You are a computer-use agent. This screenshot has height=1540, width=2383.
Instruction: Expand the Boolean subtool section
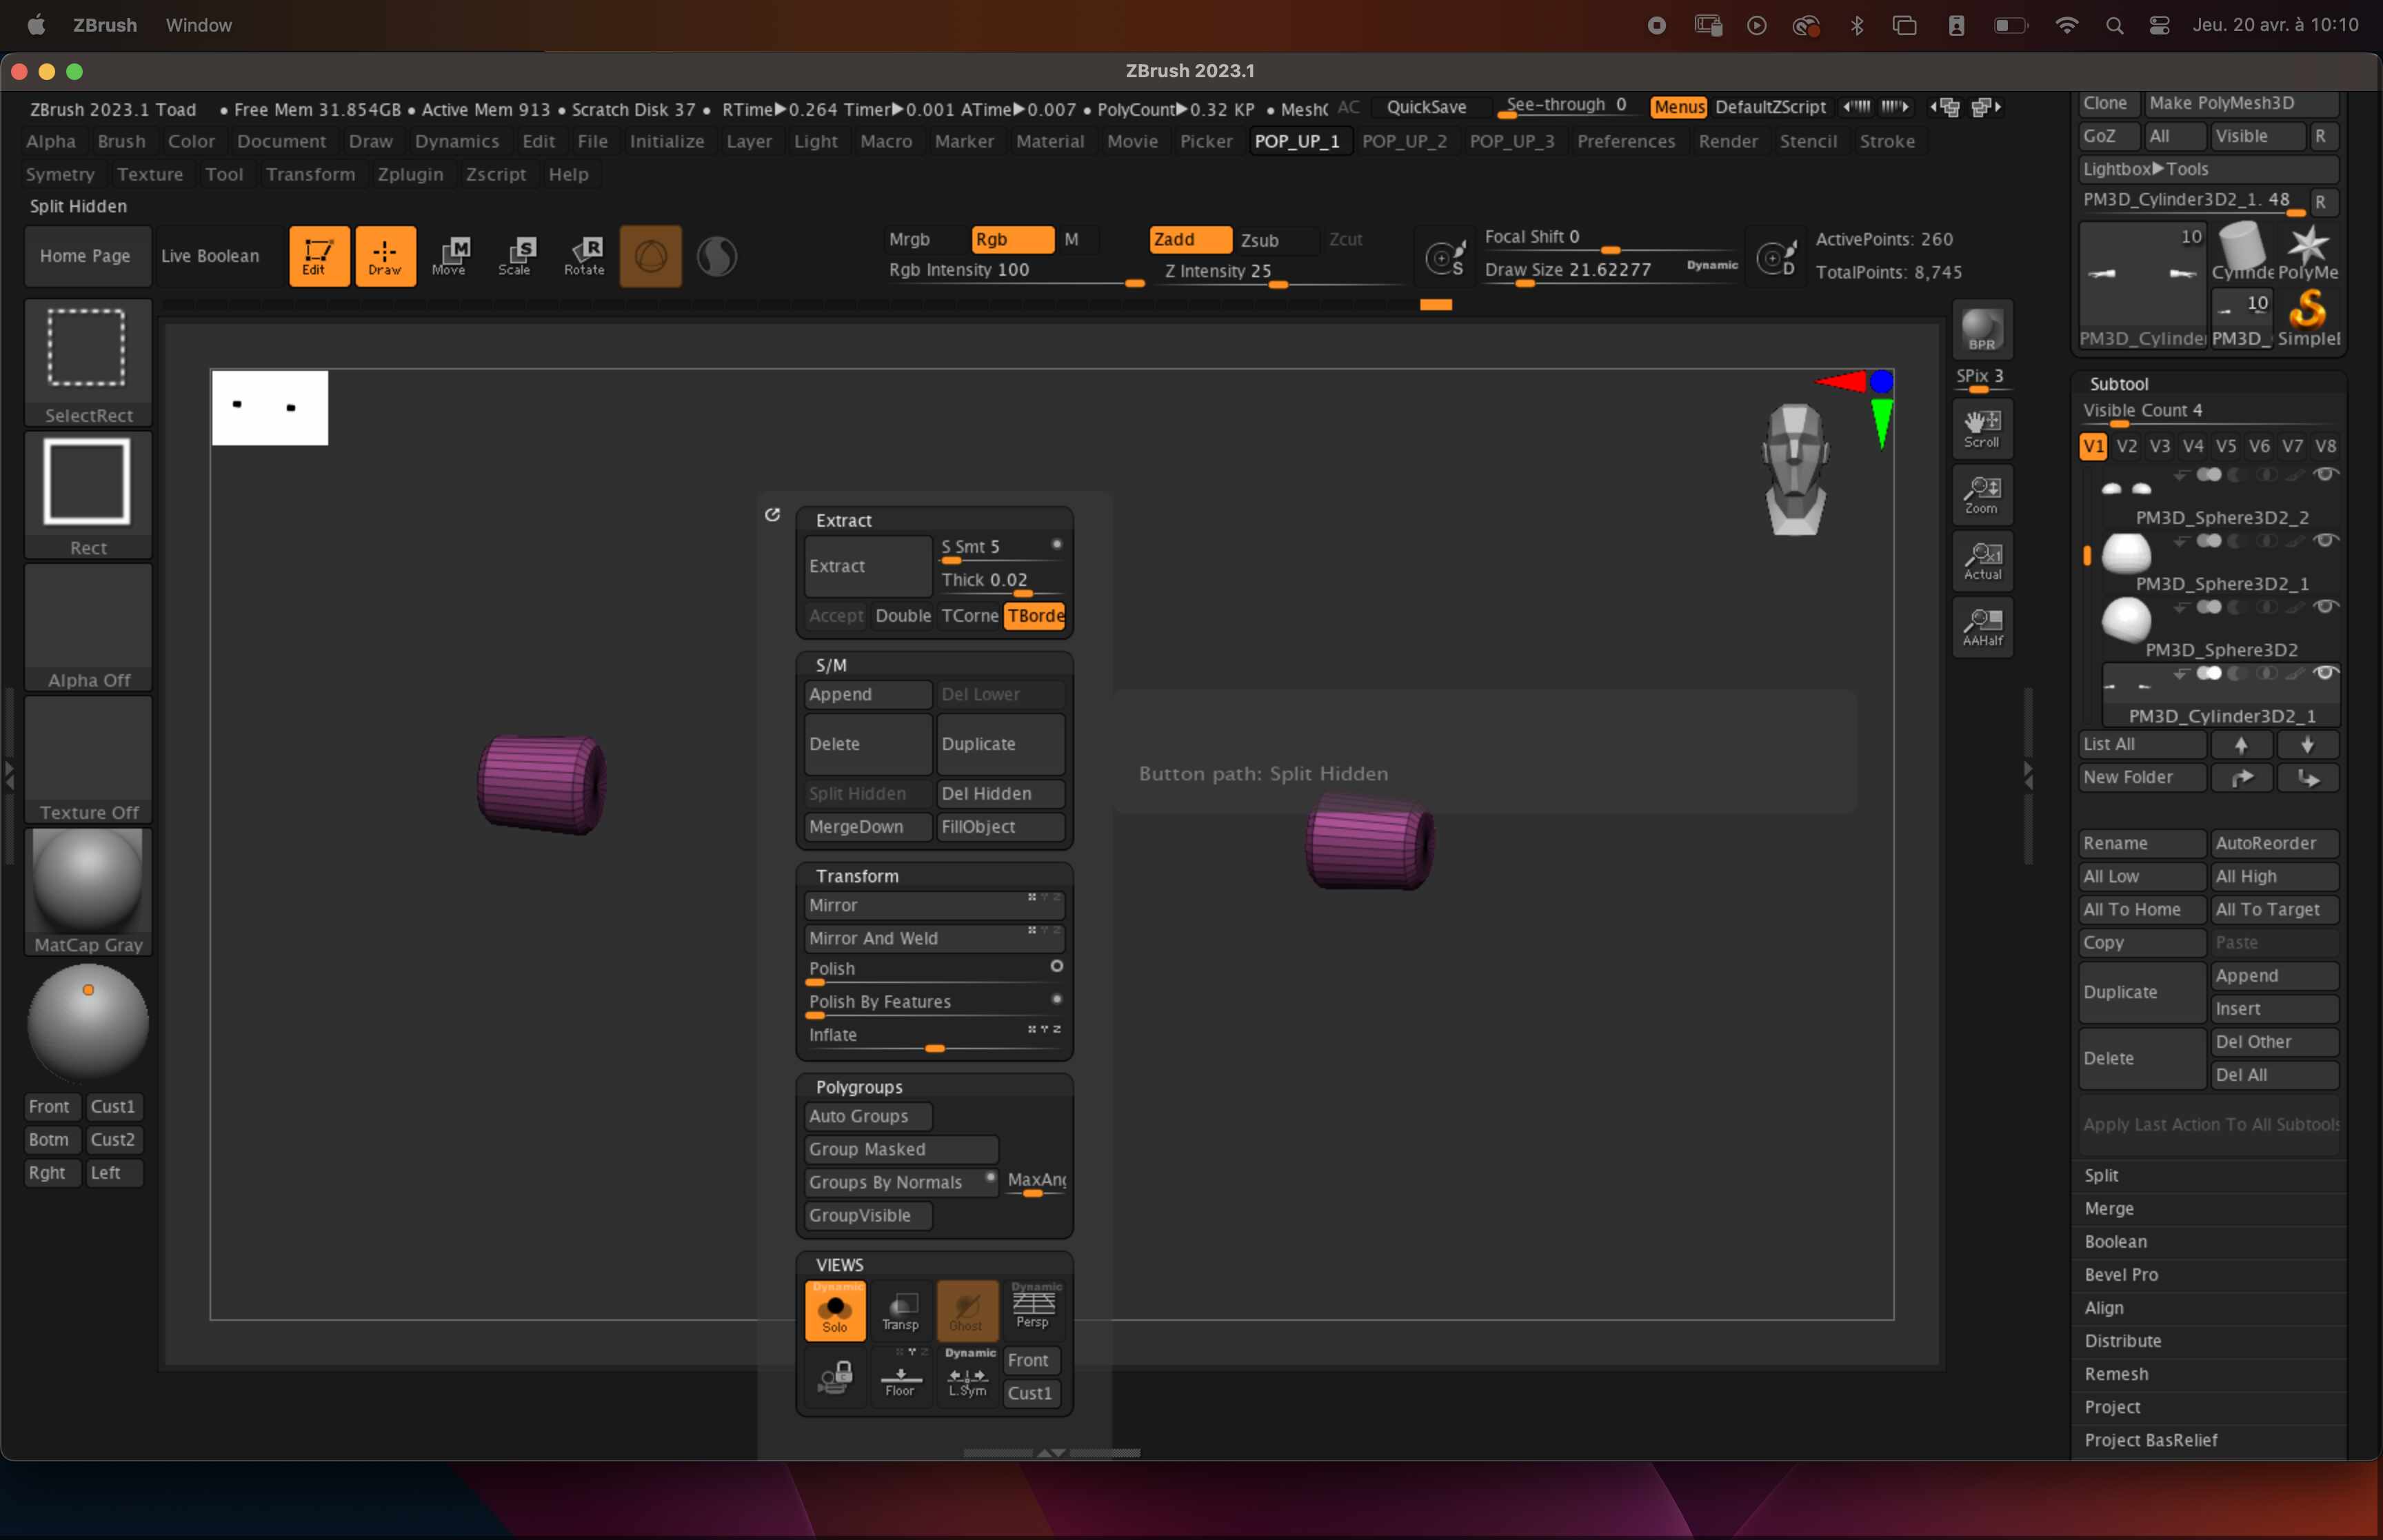click(2115, 1241)
